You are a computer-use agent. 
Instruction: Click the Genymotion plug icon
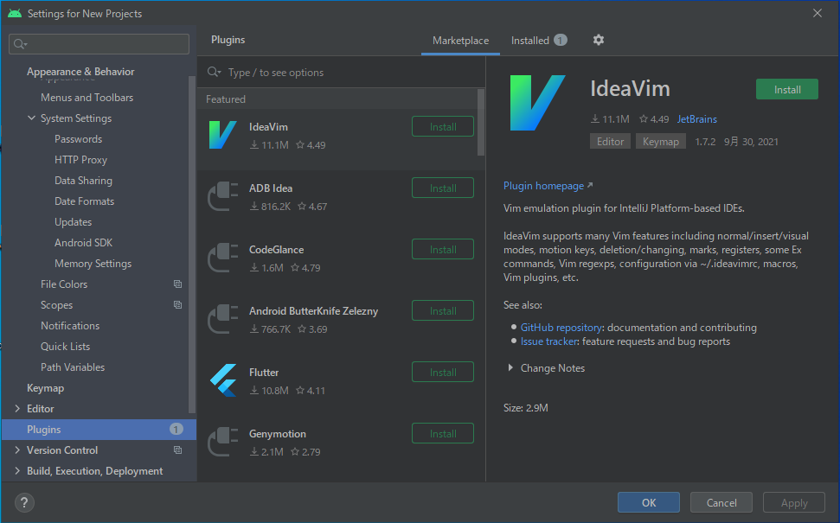[222, 442]
